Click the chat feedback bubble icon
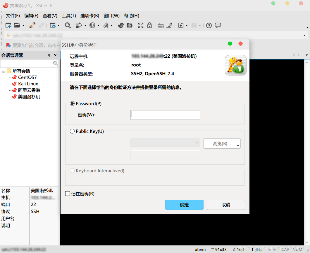Image resolution: width=310 pixels, height=253 pixels. [x=218, y=25]
